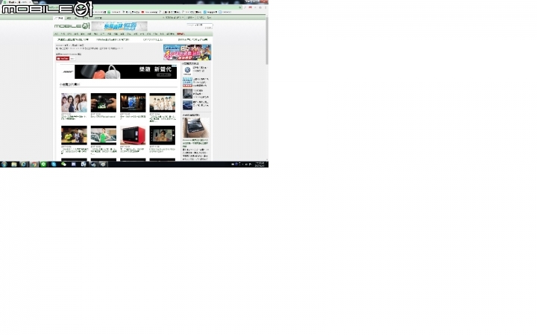Open the green LINE taskbar icon

pyautogui.click(x=43, y=165)
